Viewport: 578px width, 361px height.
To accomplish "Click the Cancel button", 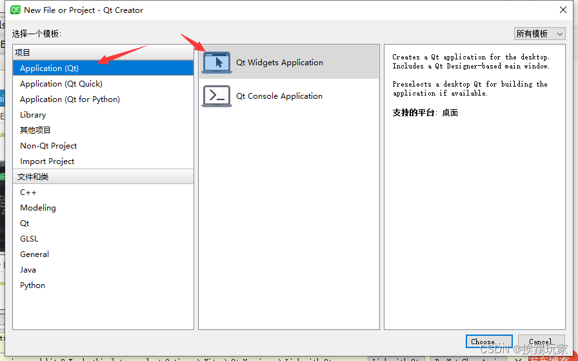I will click(541, 342).
